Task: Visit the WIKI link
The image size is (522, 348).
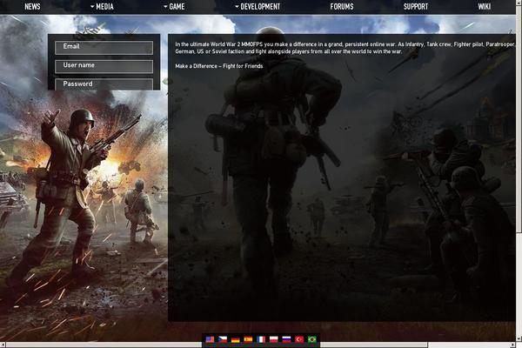Action: (485, 6)
